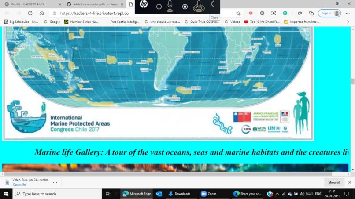Viewport: 355px width, 199px height.
Task: Show more bookmarks overflow chevron
Action: pyautogui.click(x=348, y=22)
